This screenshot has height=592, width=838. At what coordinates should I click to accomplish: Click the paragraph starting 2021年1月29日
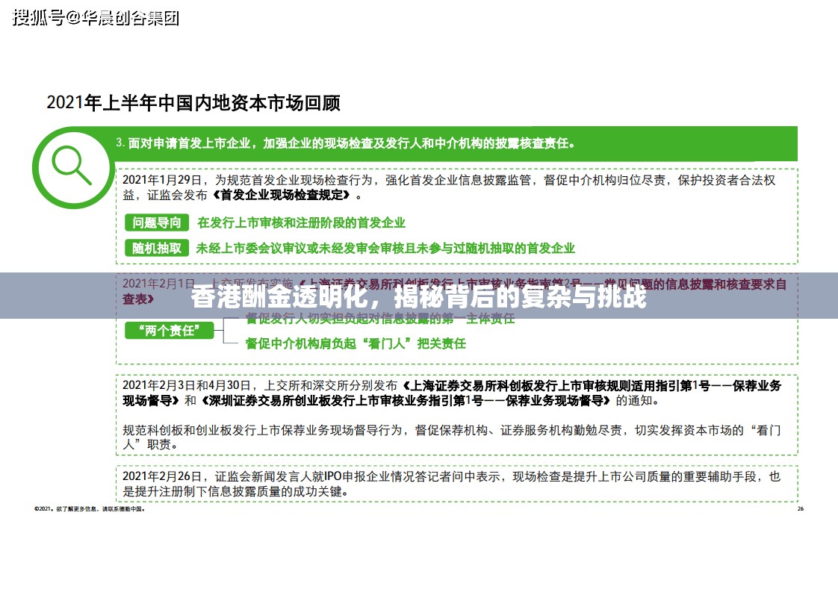[x=449, y=187]
